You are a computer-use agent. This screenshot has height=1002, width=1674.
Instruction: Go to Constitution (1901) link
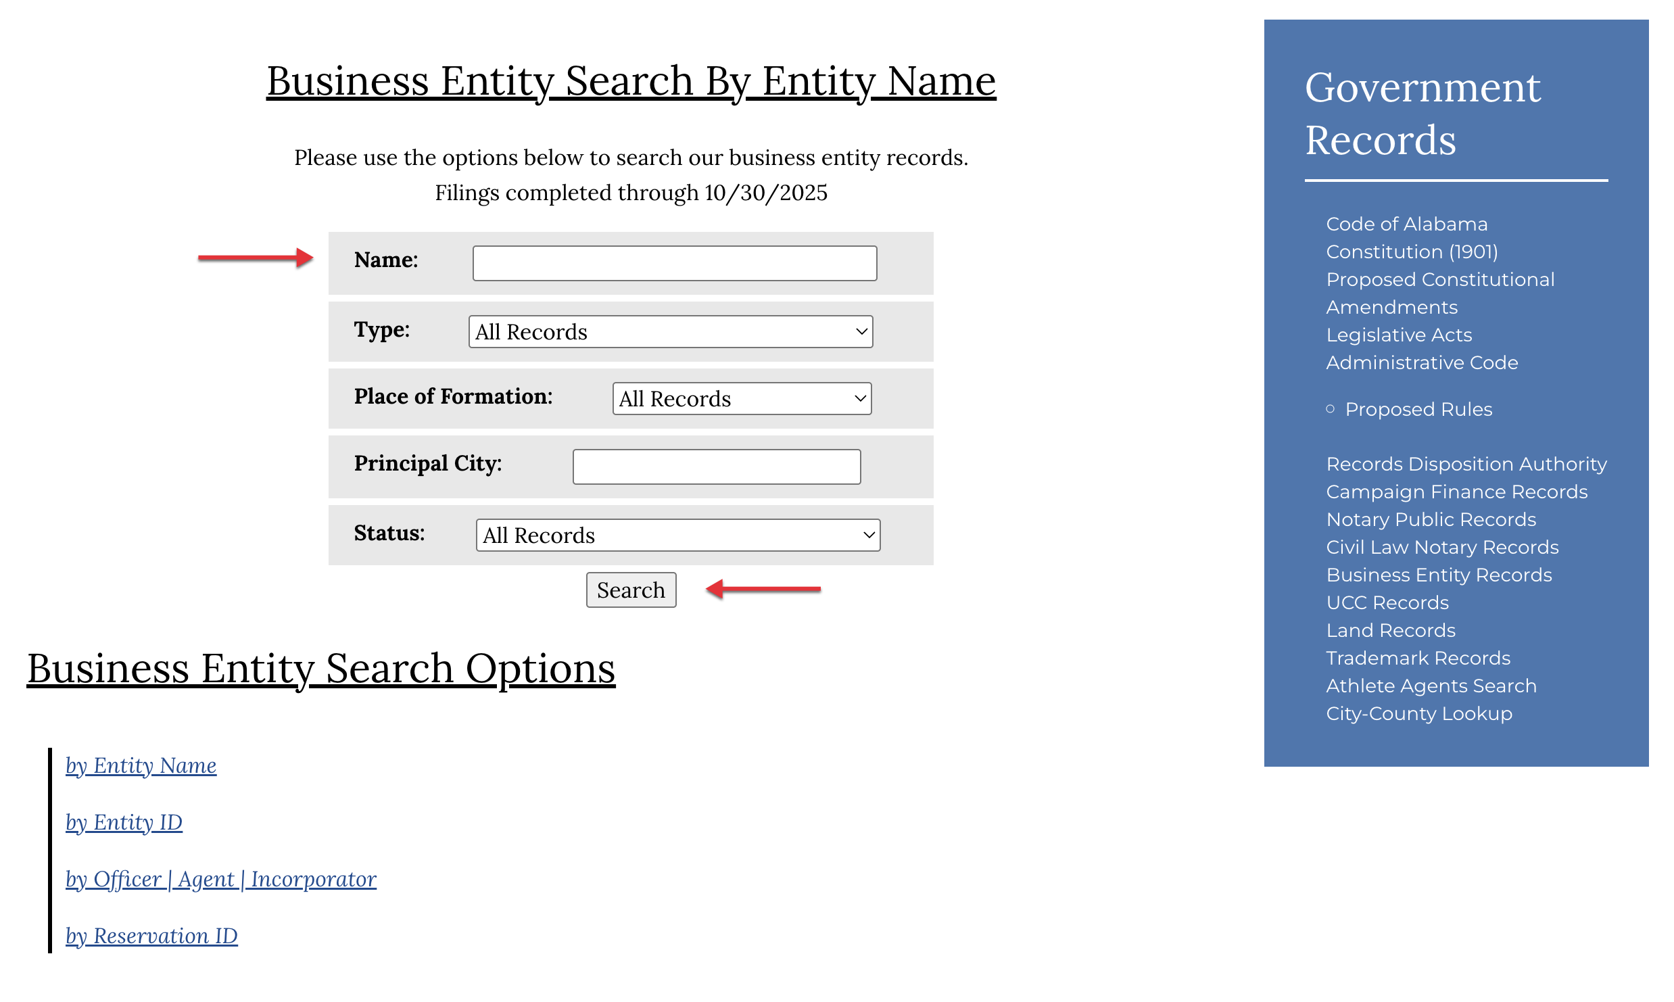tap(1412, 252)
